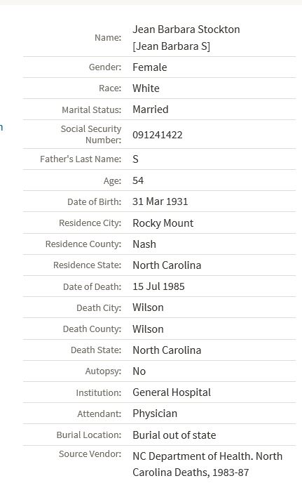Click the Social Security Number value 091241422
This screenshot has height=483, width=302.
click(158, 135)
